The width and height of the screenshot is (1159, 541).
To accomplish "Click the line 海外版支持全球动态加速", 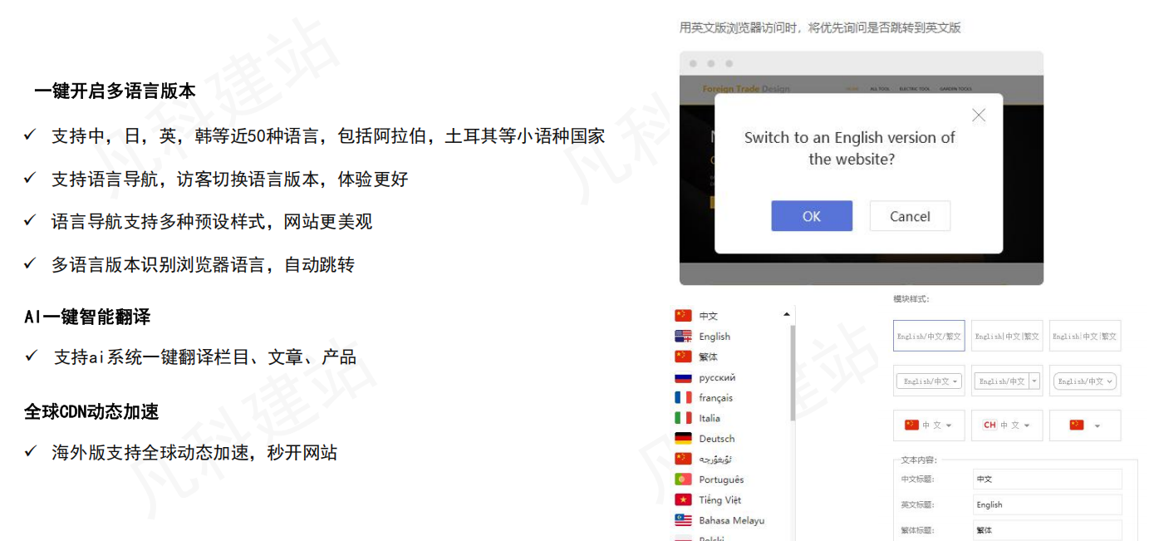I will [x=194, y=453].
